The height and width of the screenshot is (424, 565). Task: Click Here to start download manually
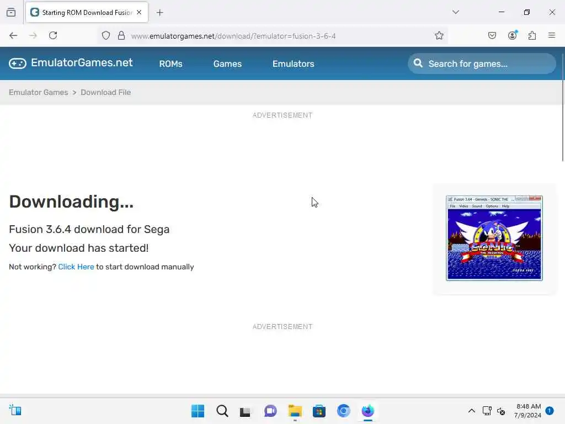[x=76, y=267]
